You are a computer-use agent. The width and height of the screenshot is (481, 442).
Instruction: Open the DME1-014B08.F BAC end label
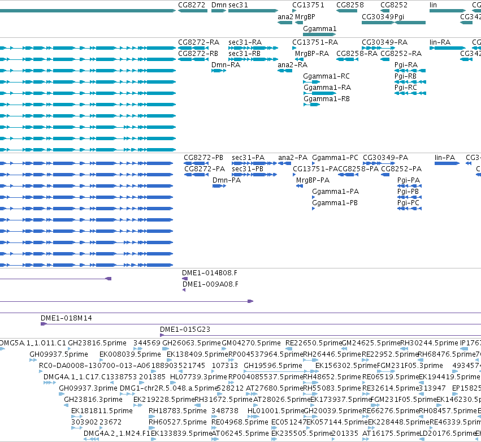click(209, 273)
